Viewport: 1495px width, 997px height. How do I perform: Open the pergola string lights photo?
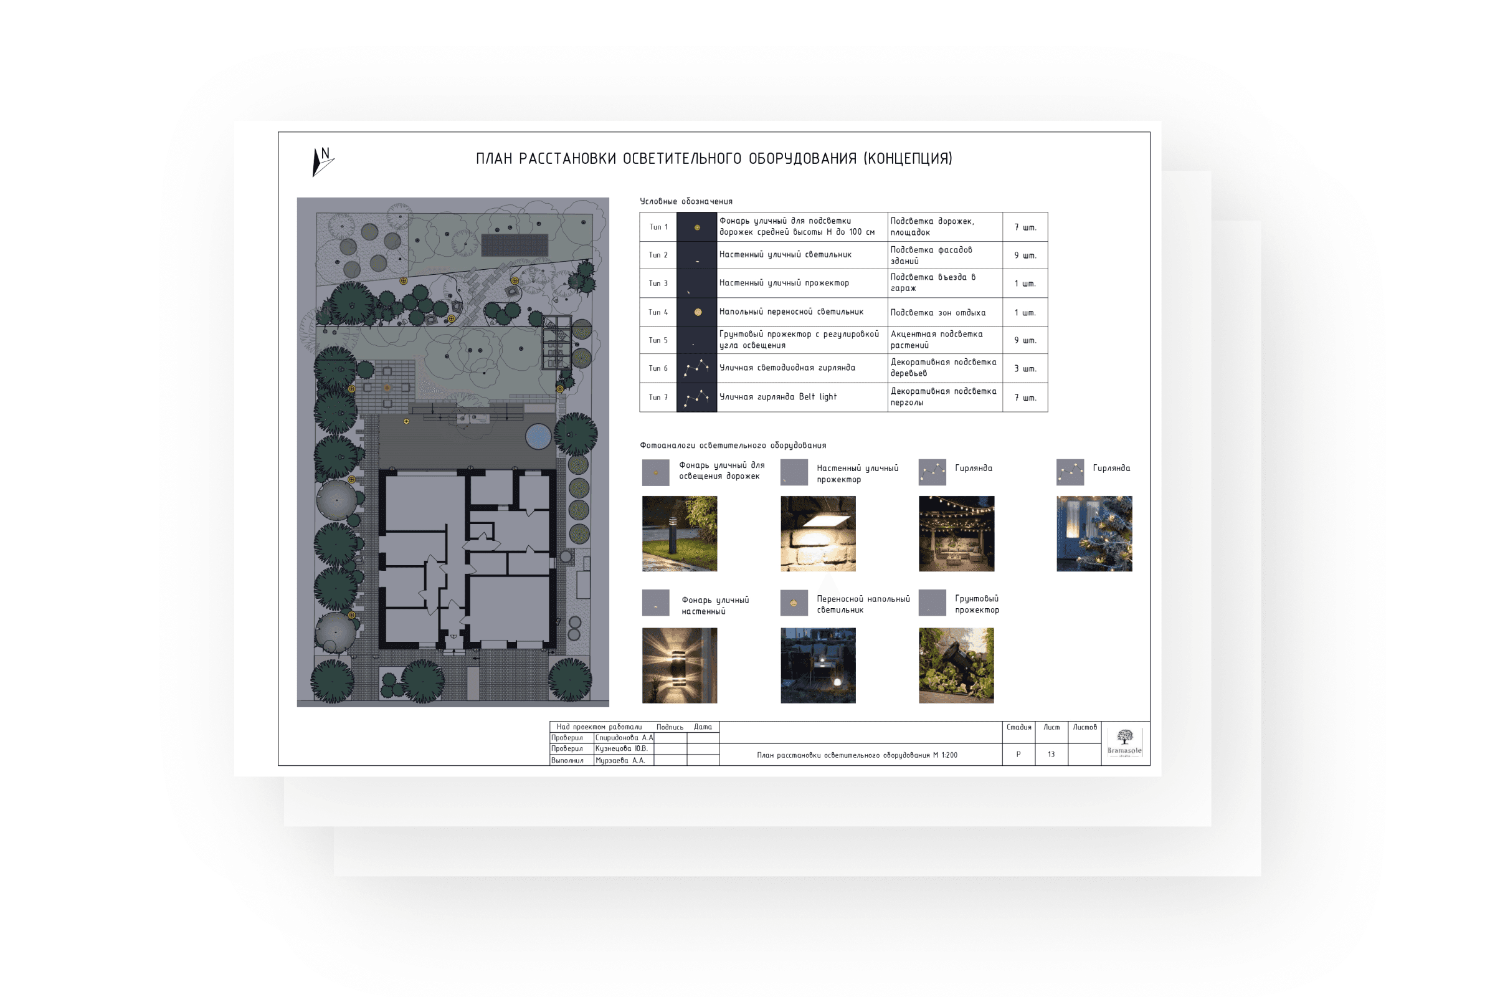(x=956, y=533)
